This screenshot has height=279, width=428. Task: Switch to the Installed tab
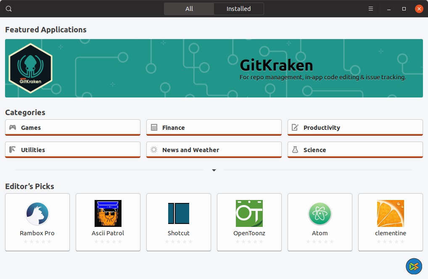[238, 9]
